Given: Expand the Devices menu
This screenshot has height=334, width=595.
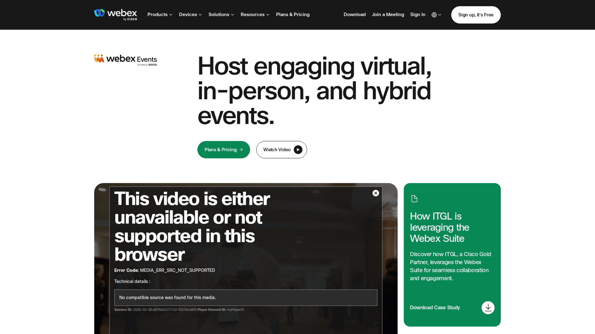Looking at the screenshot, I should pos(191,15).
